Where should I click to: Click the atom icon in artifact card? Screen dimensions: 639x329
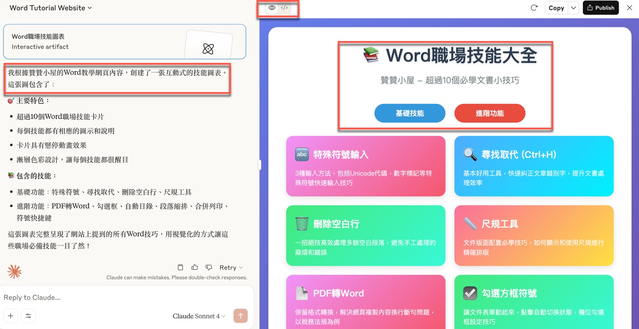coord(208,49)
